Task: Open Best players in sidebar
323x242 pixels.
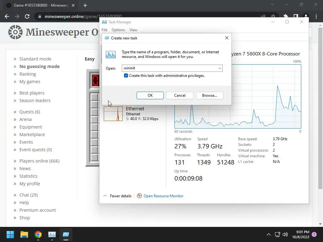Action: click(32, 93)
